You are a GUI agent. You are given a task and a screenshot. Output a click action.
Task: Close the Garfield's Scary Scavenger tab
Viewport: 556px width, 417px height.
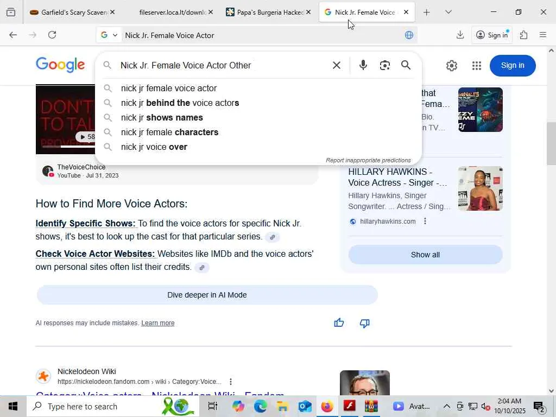tap(112, 12)
